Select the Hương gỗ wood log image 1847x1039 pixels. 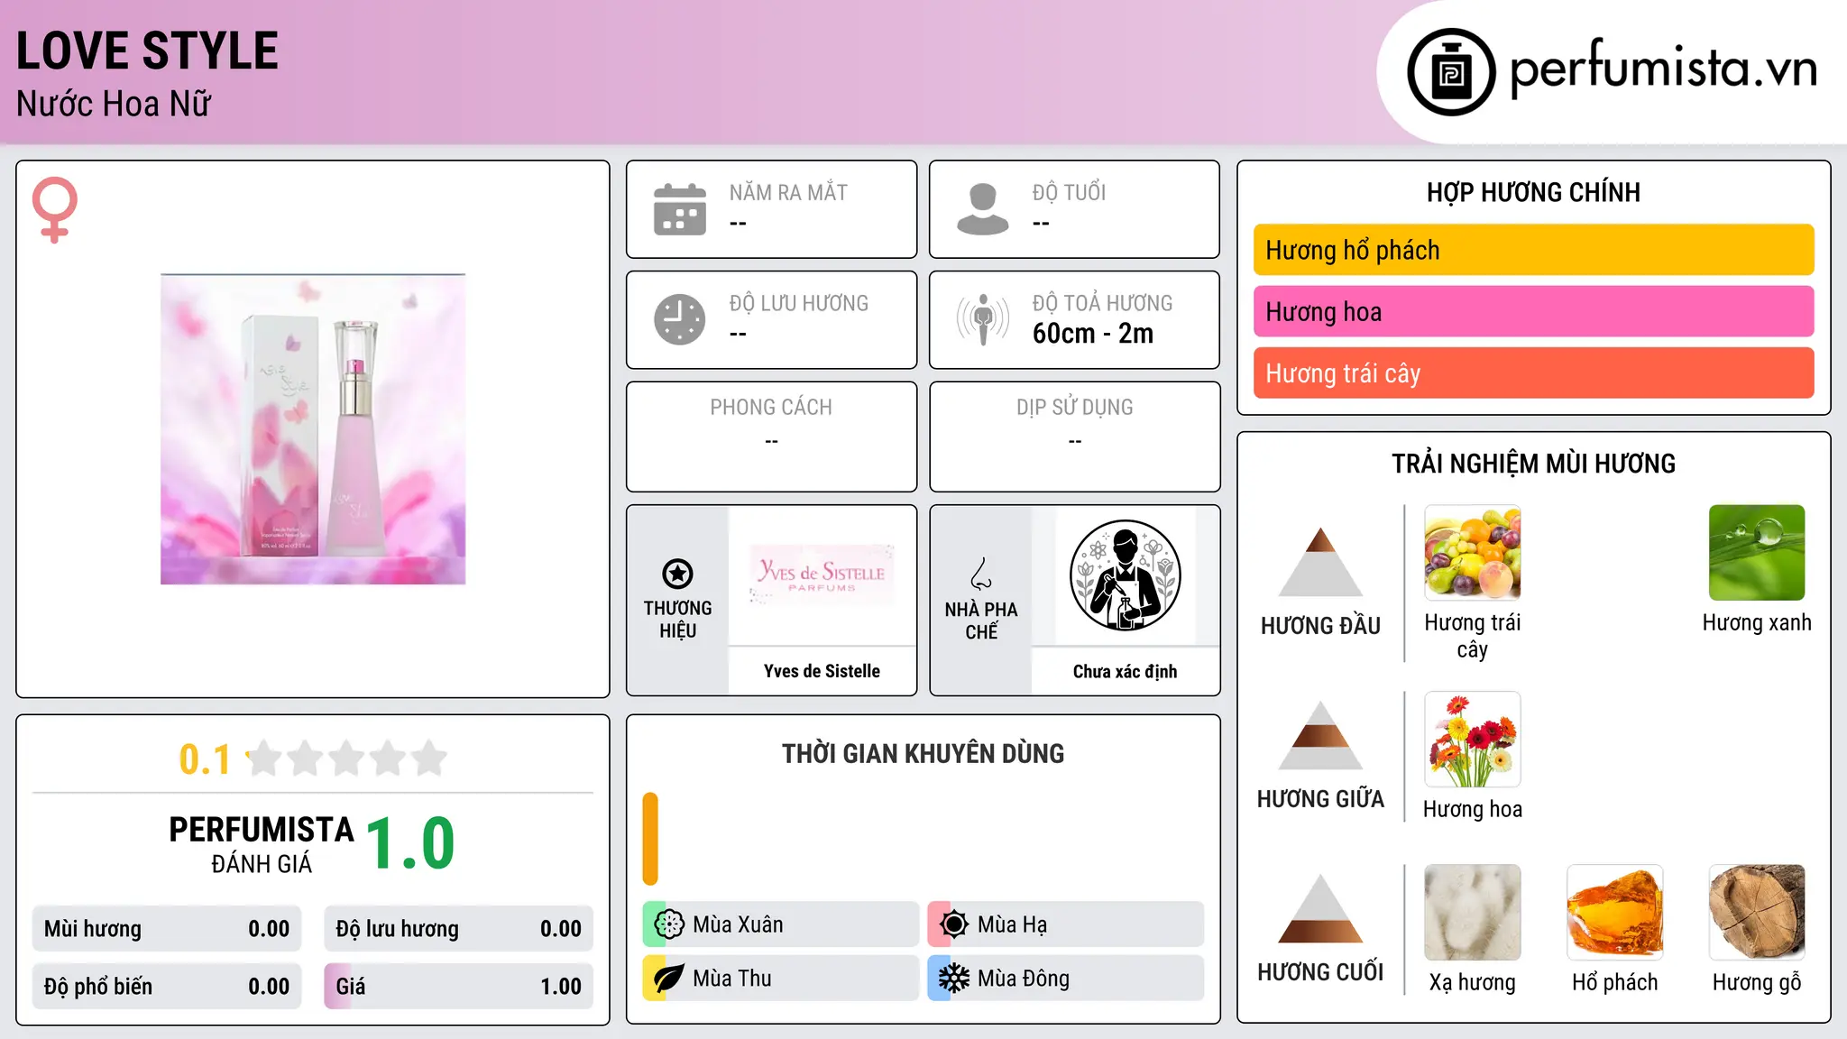point(1757,913)
